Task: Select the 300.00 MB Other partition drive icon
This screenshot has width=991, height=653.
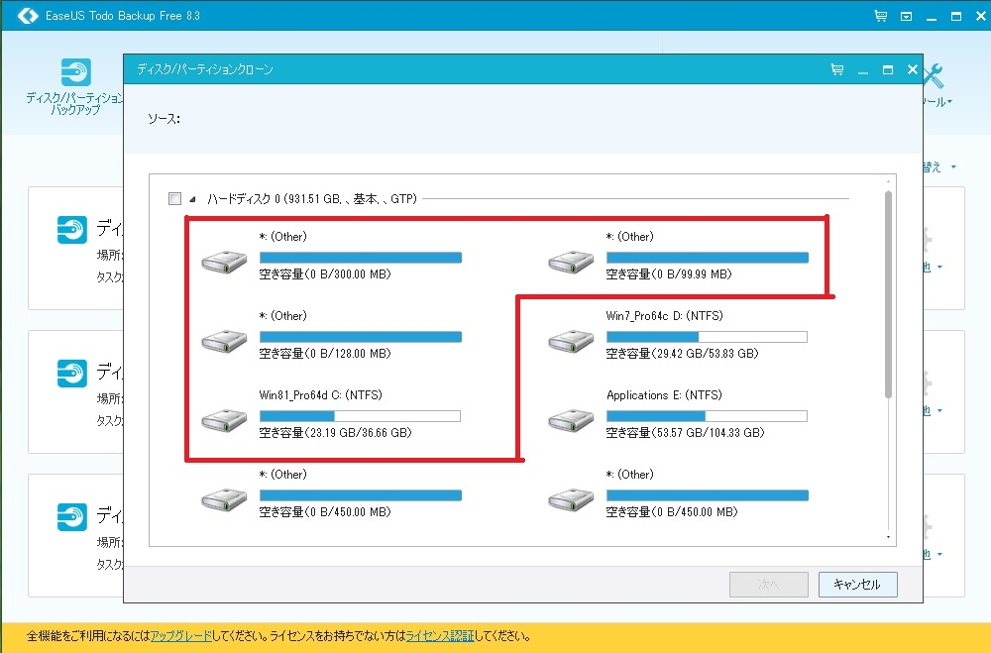Action: click(224, 262)
